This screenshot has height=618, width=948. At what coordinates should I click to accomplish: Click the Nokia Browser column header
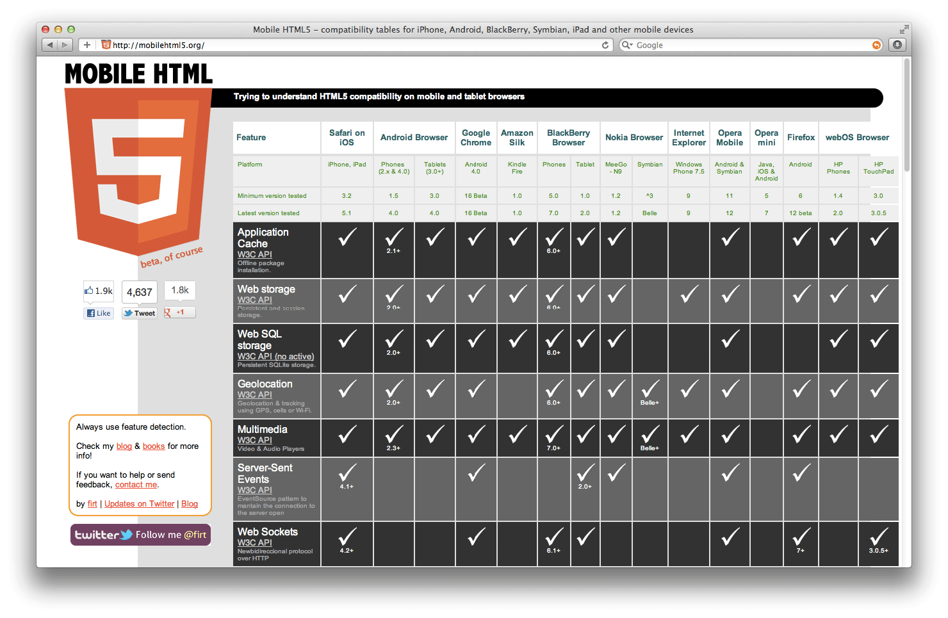[x=634, y=138]
